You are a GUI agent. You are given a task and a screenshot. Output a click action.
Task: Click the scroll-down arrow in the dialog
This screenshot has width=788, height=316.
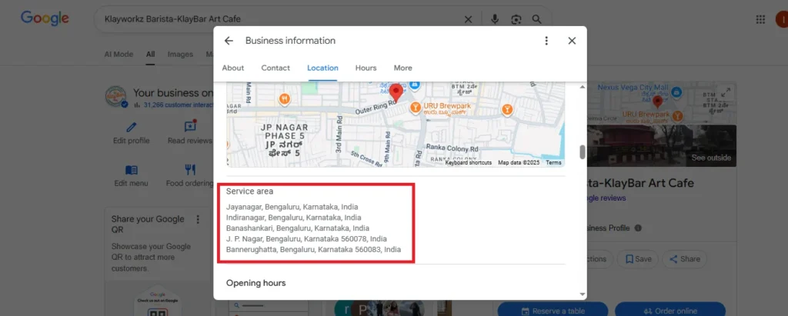pos(583,294)
